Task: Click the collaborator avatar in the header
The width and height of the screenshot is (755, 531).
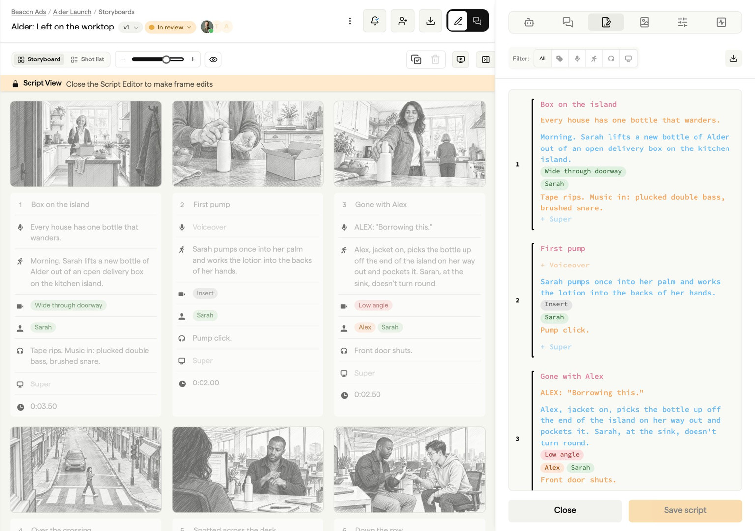Action: tap(207, 27)
